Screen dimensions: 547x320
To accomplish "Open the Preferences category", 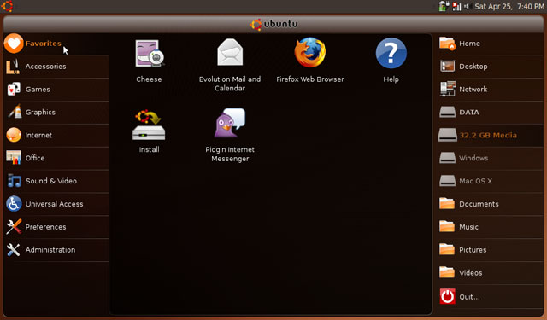I will tap(56, 227).
